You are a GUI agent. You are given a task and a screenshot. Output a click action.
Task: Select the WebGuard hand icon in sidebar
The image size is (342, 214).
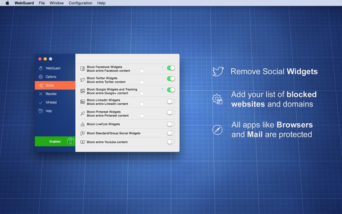pyautogui.click(x=41, y=68)
